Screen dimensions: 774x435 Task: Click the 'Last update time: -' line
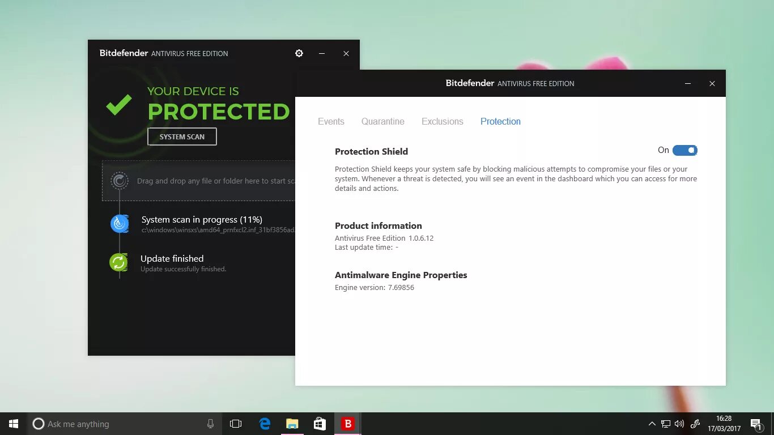click(367, 247)
